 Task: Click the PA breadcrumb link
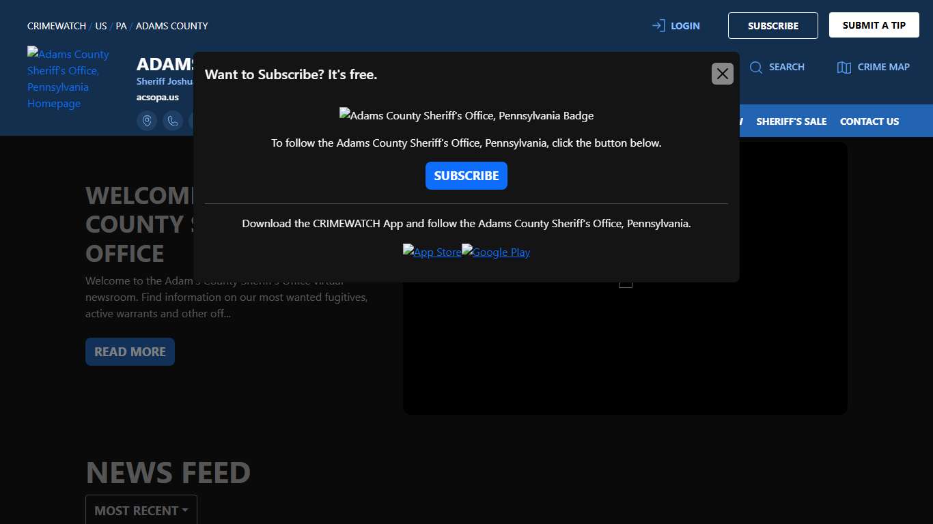click(121, 26)
